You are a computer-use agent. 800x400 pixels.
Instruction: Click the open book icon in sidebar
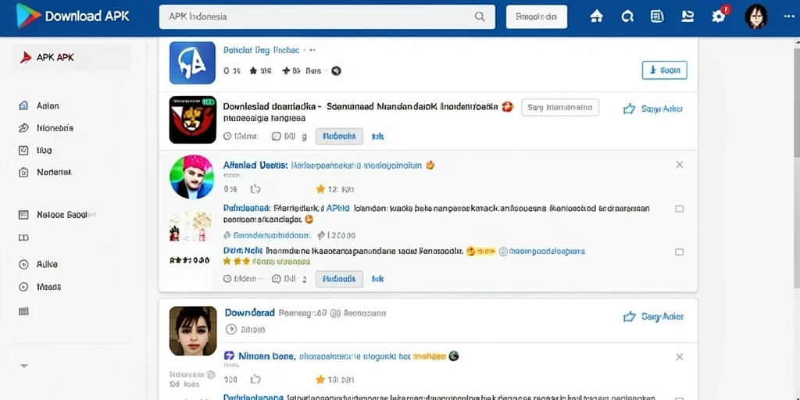click(x=23, y=237)
